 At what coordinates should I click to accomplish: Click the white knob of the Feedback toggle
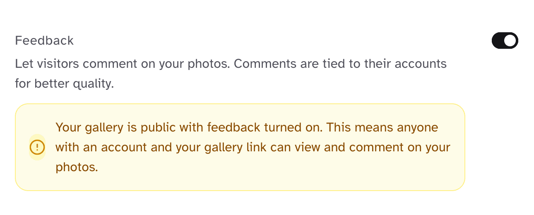coord(511,41)
